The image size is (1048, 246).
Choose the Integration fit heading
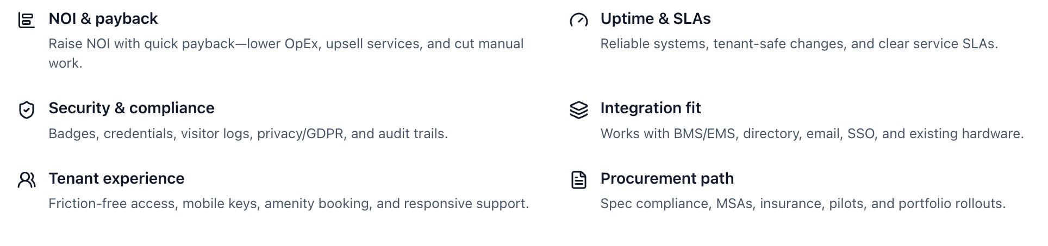[x=650, y=108]
